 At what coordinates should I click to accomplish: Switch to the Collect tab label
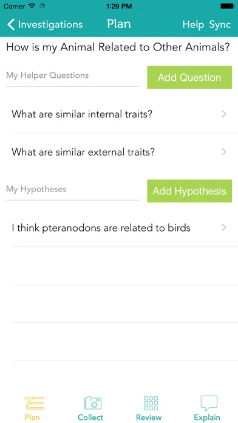[90, 418]
